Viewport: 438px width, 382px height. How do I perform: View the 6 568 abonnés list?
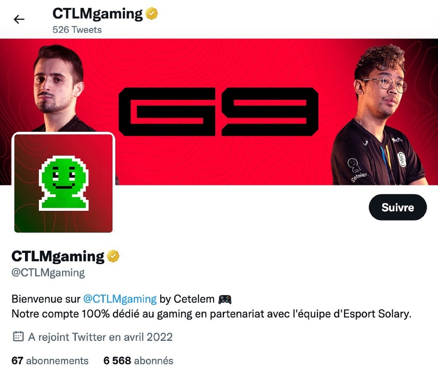[138, 361]
